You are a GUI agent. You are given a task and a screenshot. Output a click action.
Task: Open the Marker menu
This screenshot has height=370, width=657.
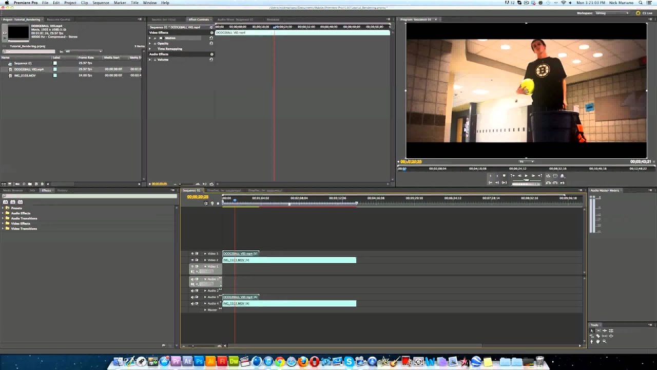(120, 3)
